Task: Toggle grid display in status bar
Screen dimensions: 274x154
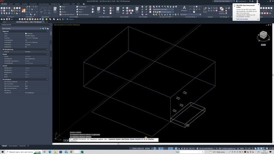Action: [x=152, y=148]
